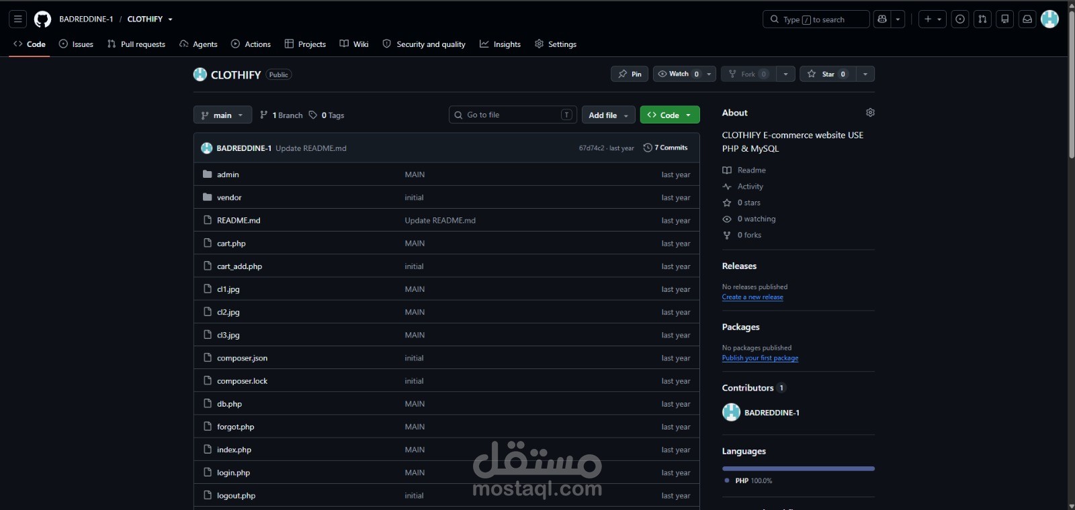This screenshot has height=510, width=1075.
Task: Open the composer.json file
Action: point(242,358)
